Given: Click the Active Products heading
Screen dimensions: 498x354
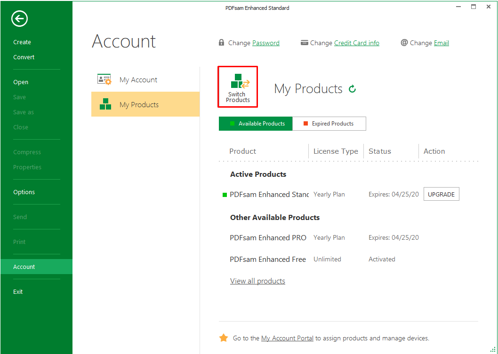Looking at the screenshot, I should 258,174.
